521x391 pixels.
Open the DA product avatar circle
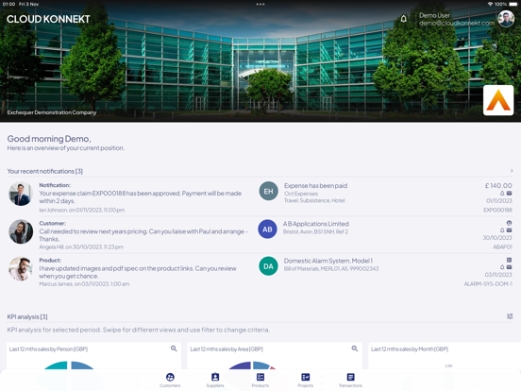[x=268, y=266]
